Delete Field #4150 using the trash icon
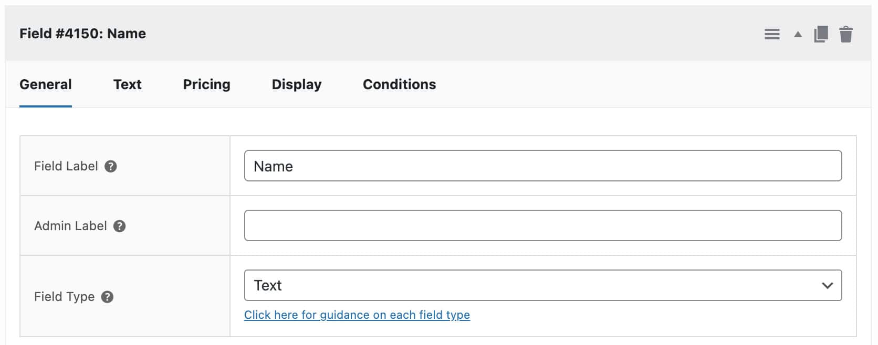Image resolution: width=878 pixels, height=345 pixels. [x=846, y=34]
